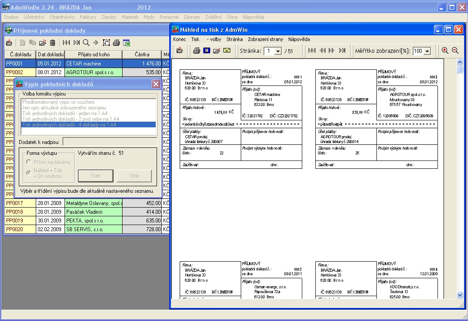Click the gray right-arrow icon in Příjmové doklady toolbar
Screen dimensions: 468x321
tap(96, 43)
